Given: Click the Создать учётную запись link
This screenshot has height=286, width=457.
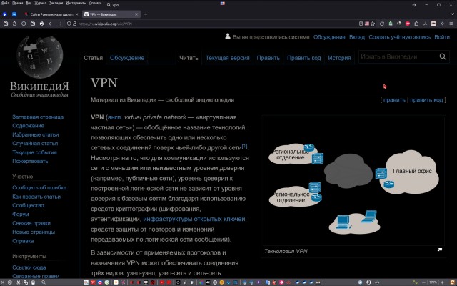Looking at the screenshot, I should 400,37.
